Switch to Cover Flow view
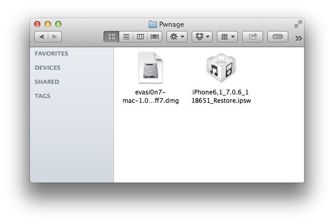 click(x=155, y=37)
